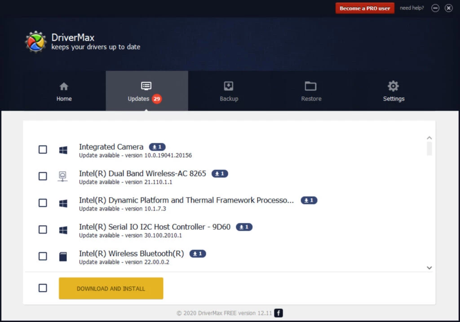Click the download badge next to Integrated Camera
460x322 pixels.
click(x=157, y=147)
